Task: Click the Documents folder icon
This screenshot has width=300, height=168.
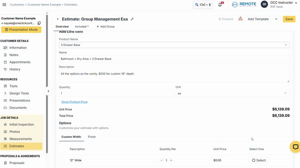Action: [5, 108]
